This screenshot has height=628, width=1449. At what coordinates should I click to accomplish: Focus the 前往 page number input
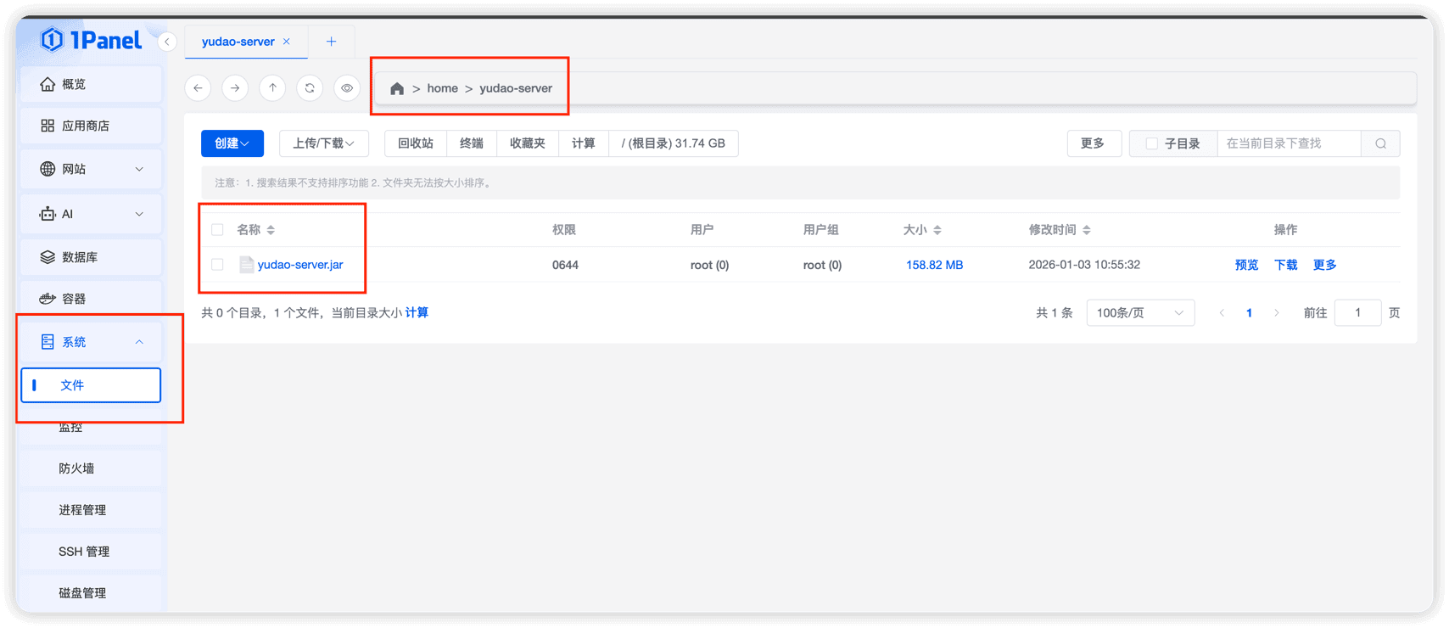click(1357, 313)
